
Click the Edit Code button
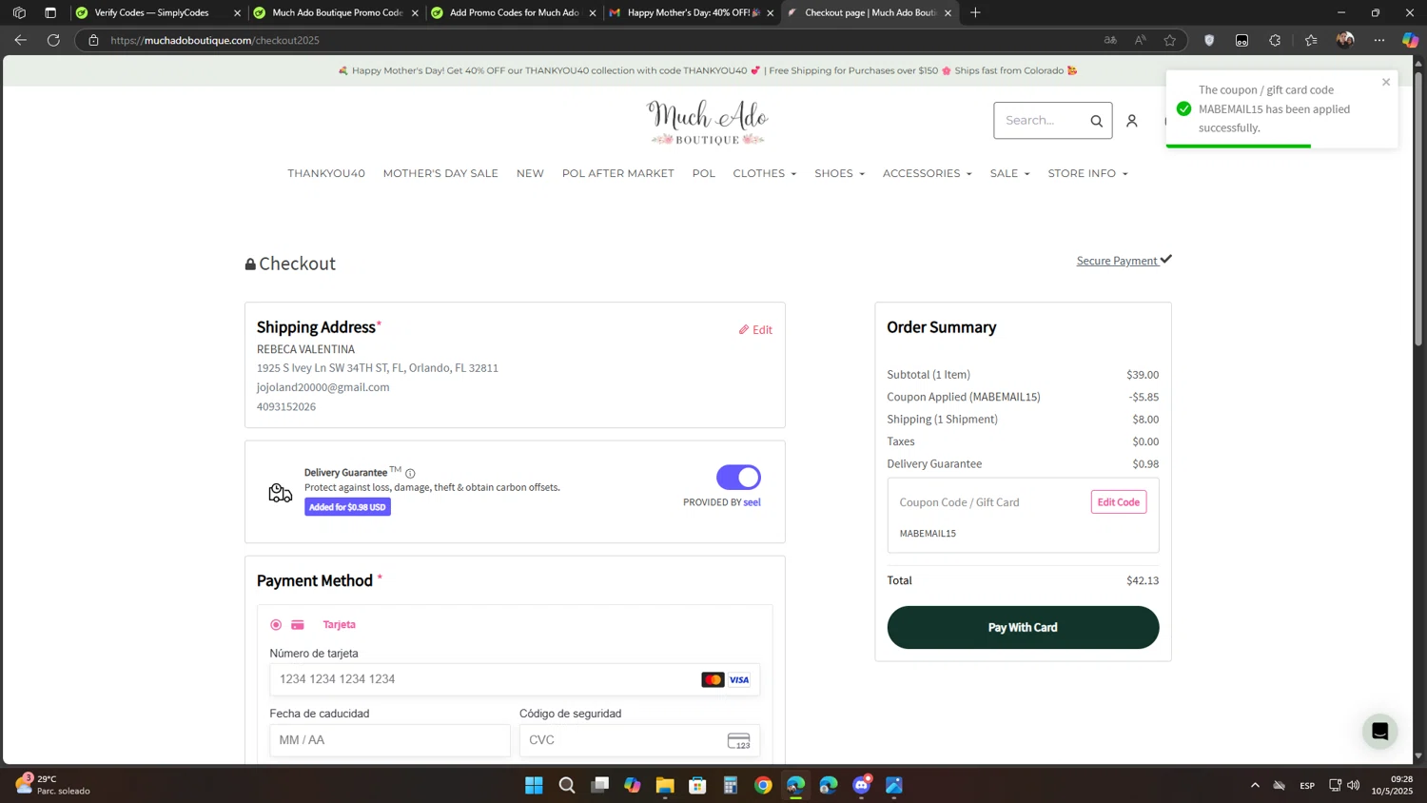[x=1118, y=501]
